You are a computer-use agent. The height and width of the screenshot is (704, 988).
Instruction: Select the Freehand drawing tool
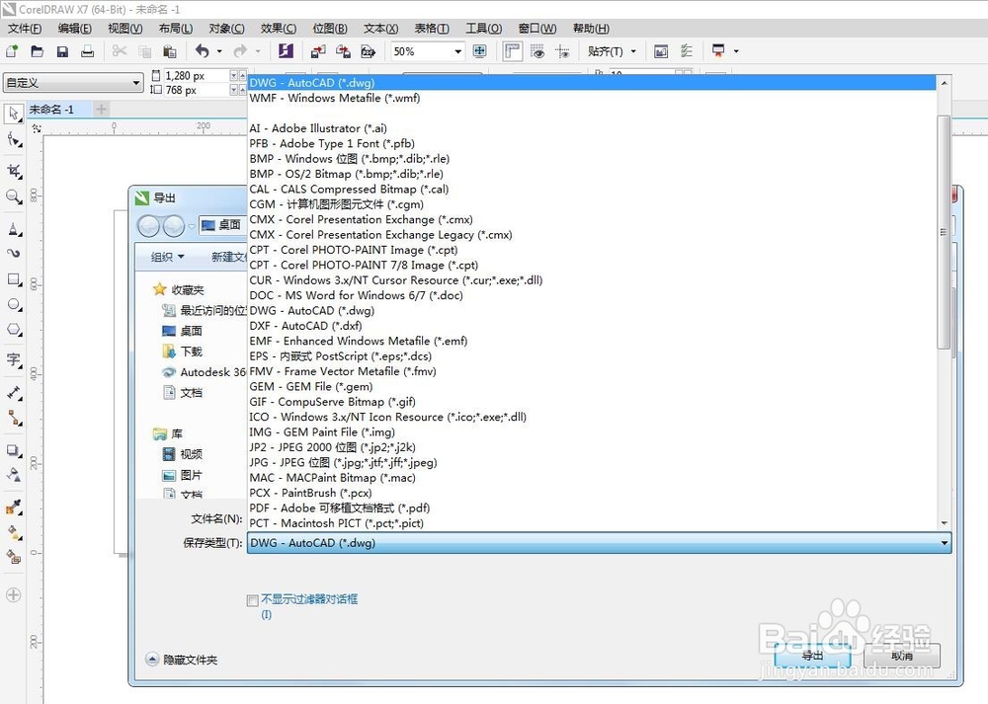click(x=13, y=229)
